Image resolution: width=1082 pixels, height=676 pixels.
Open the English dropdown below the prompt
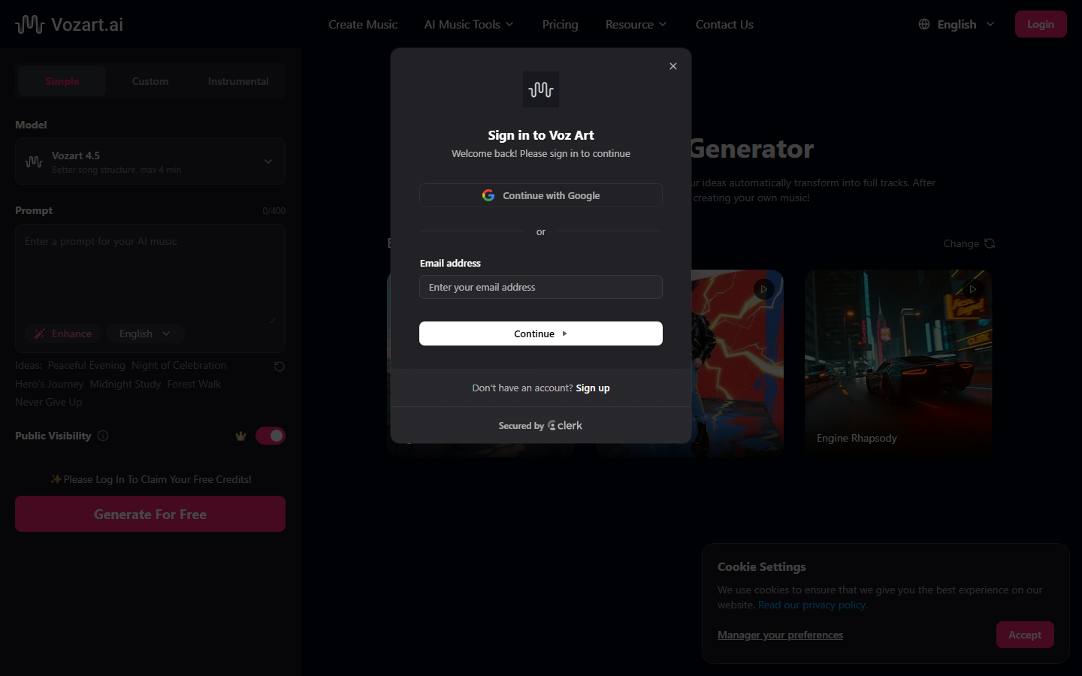(x=145, y=333)
